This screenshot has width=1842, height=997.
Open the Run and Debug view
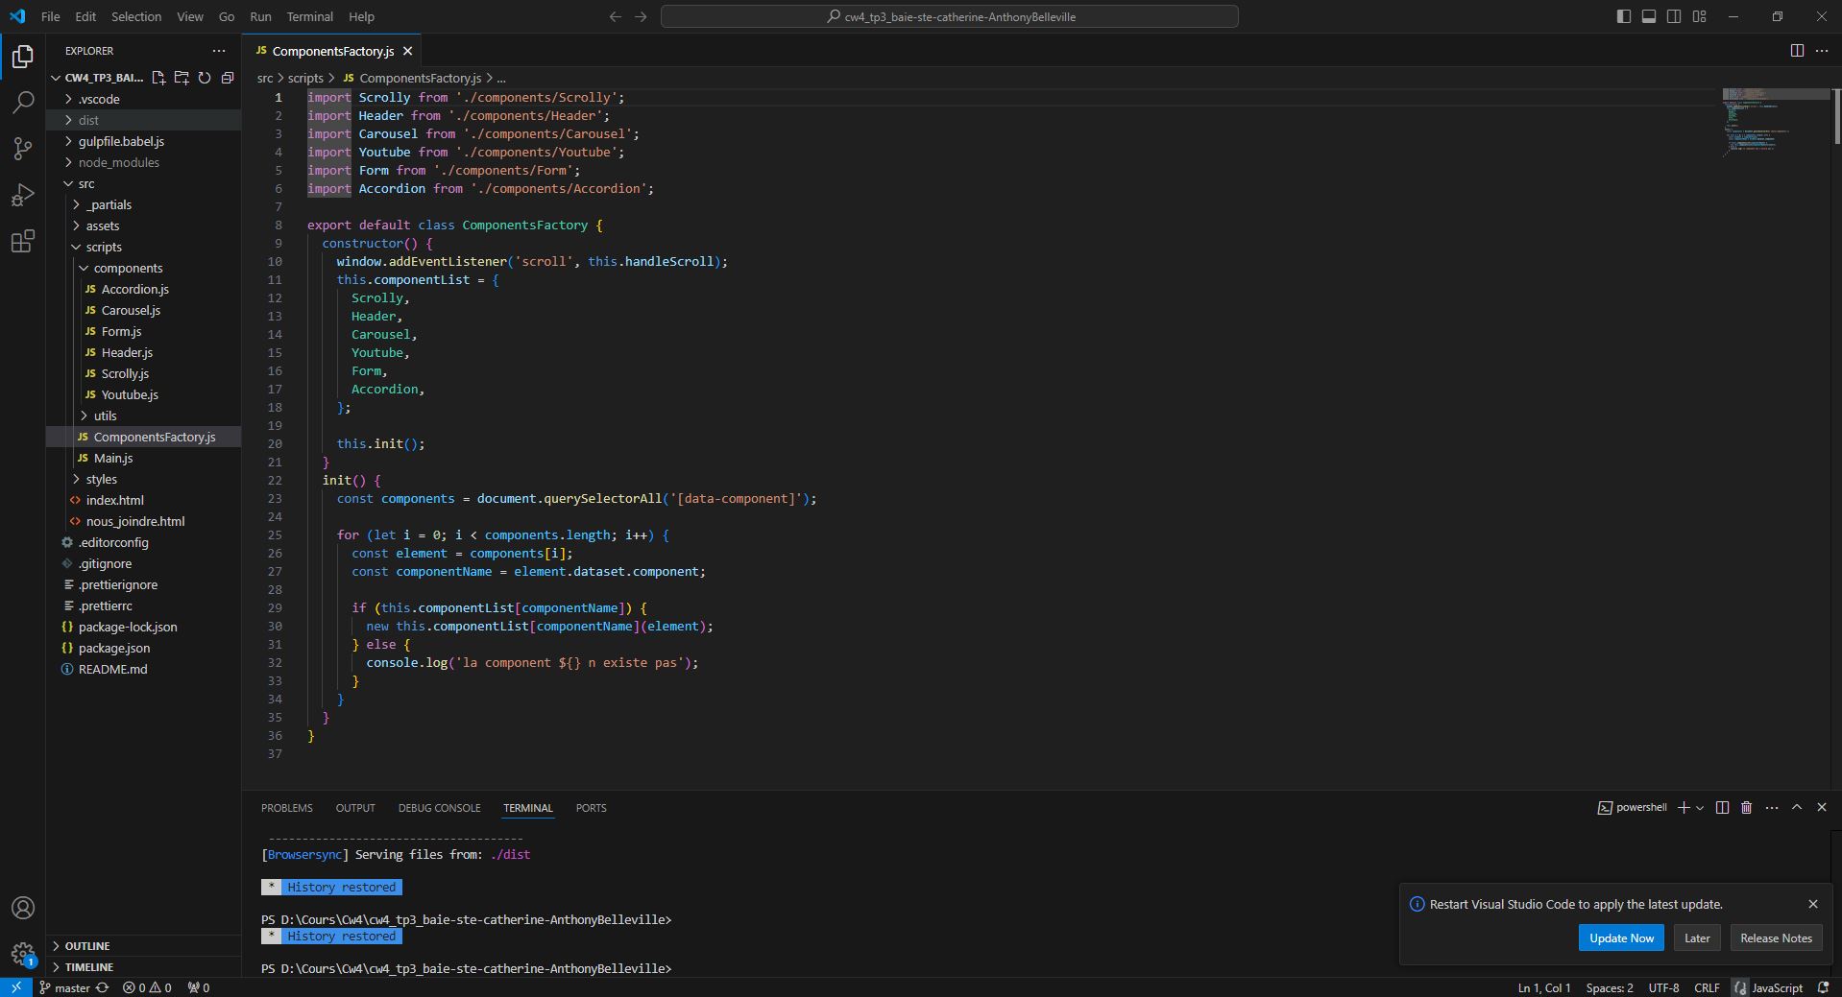tap(22, 195)
